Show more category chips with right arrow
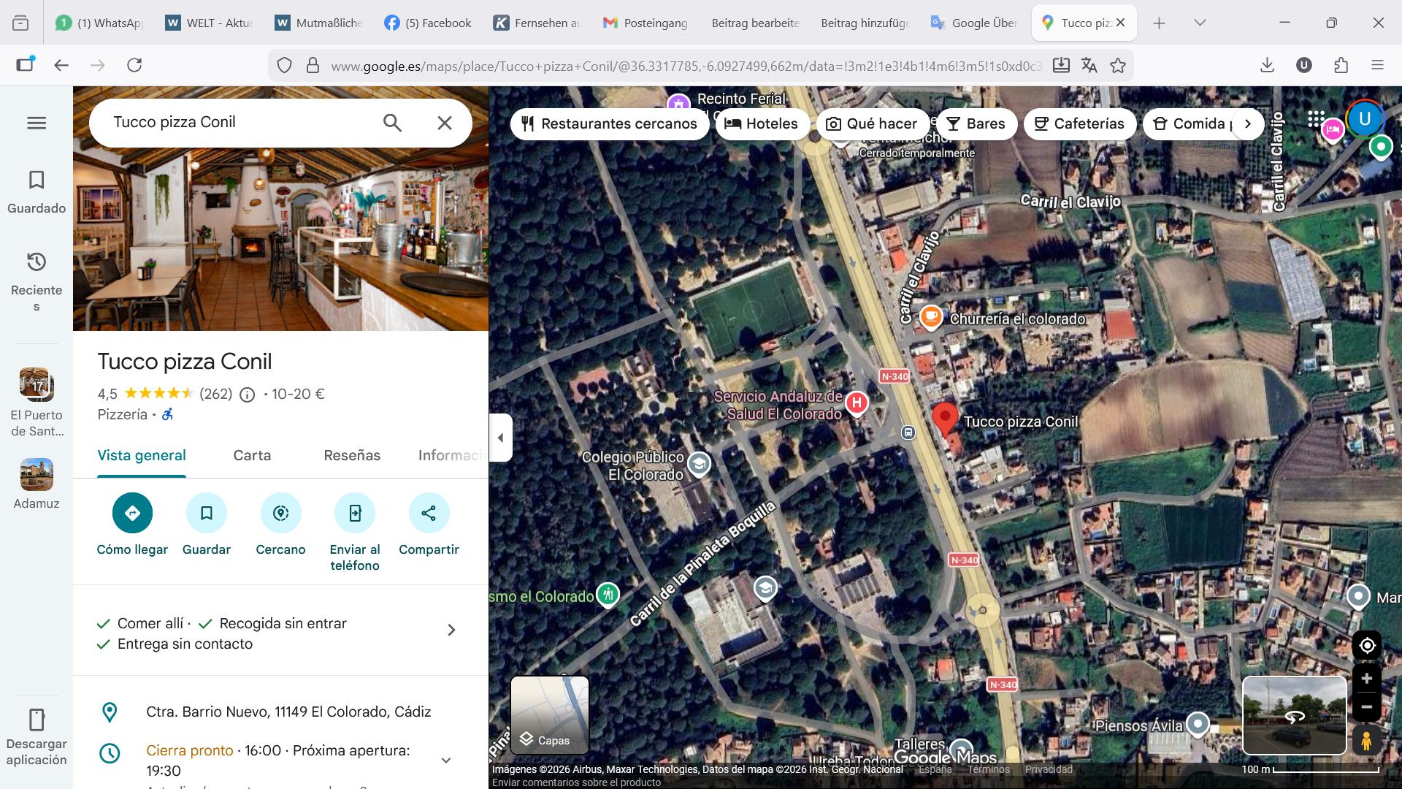The height and width of the screenshot is (789, 1402). [1248, 124]
